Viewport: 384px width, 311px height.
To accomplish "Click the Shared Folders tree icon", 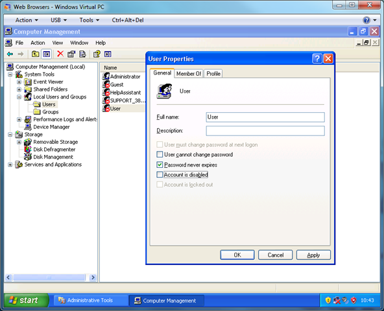I will pos(28,89).
